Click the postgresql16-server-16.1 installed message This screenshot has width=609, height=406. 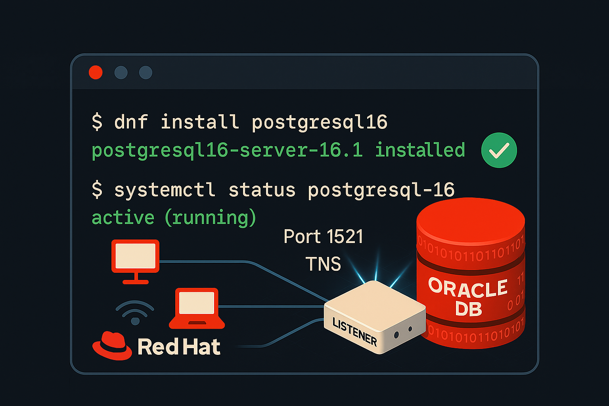278,150
